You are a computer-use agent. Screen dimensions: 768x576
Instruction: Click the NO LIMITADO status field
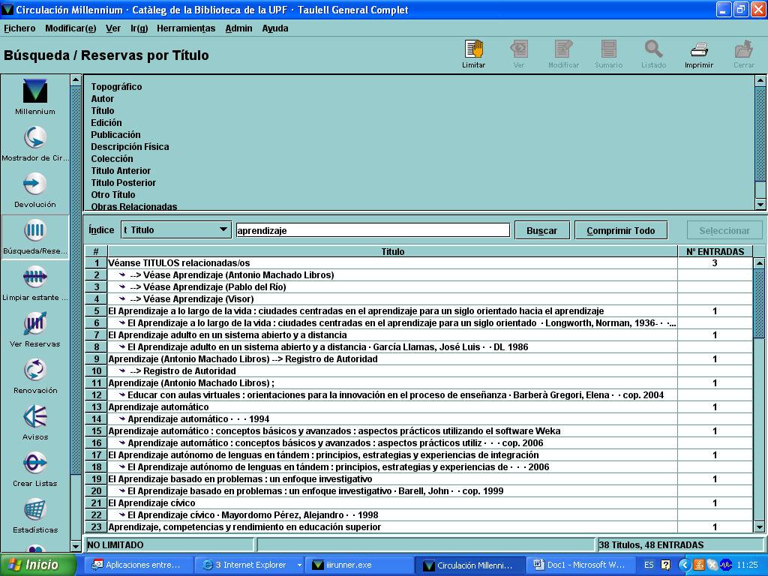(x=169, y=544)
